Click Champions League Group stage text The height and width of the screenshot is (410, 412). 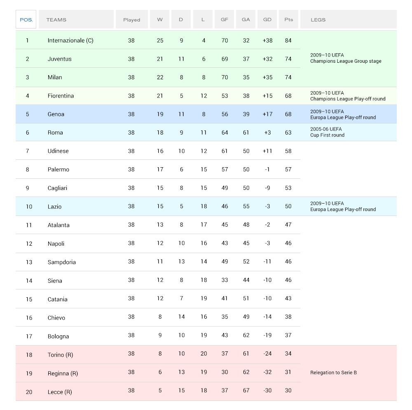pyautogui.click(x=346, y=61)
